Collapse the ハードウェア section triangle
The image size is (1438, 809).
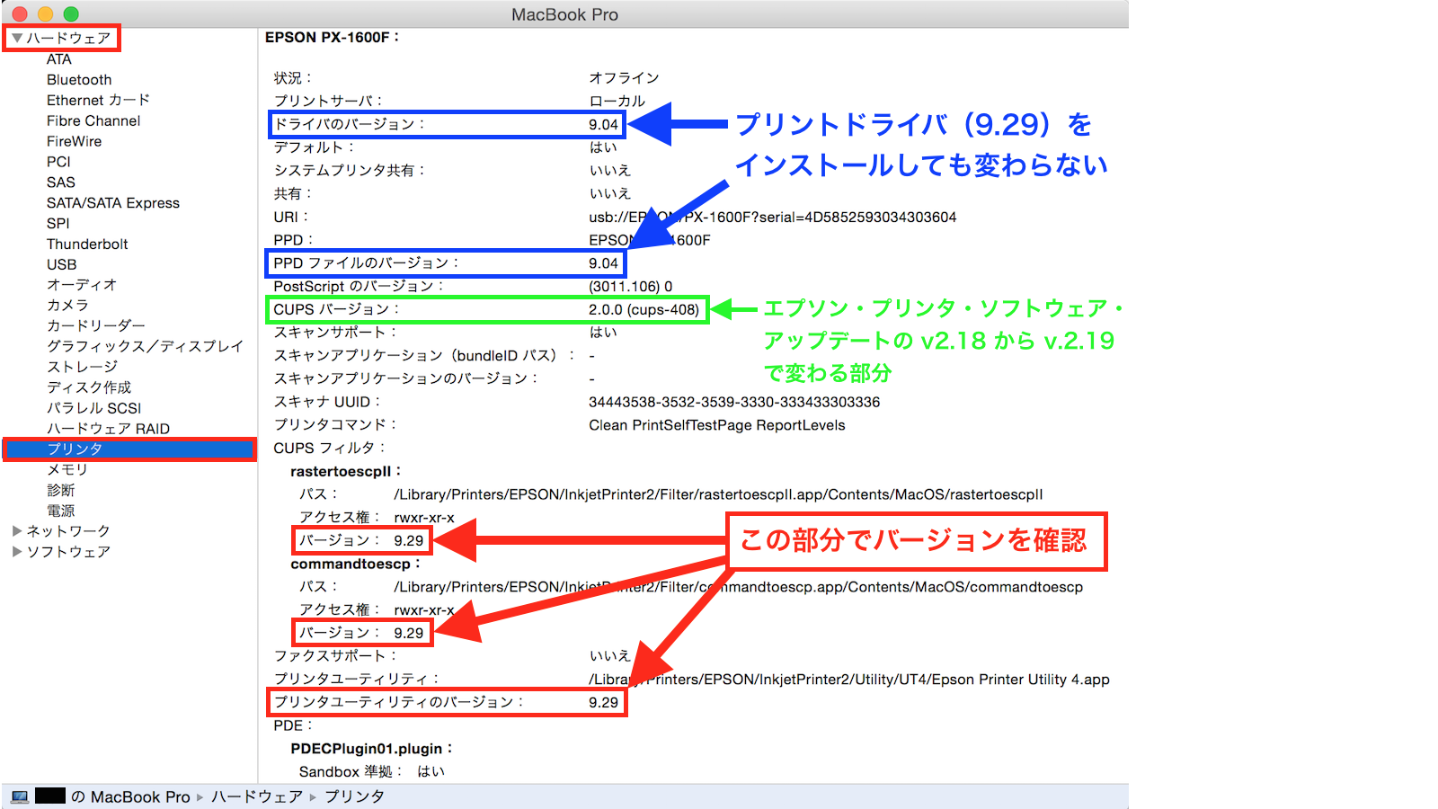point(17,38)
